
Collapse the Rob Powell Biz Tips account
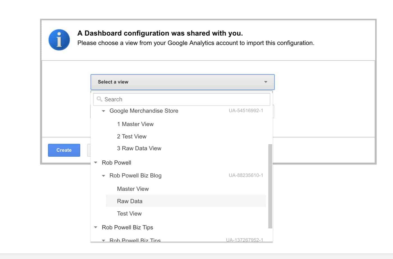[96, 227]
